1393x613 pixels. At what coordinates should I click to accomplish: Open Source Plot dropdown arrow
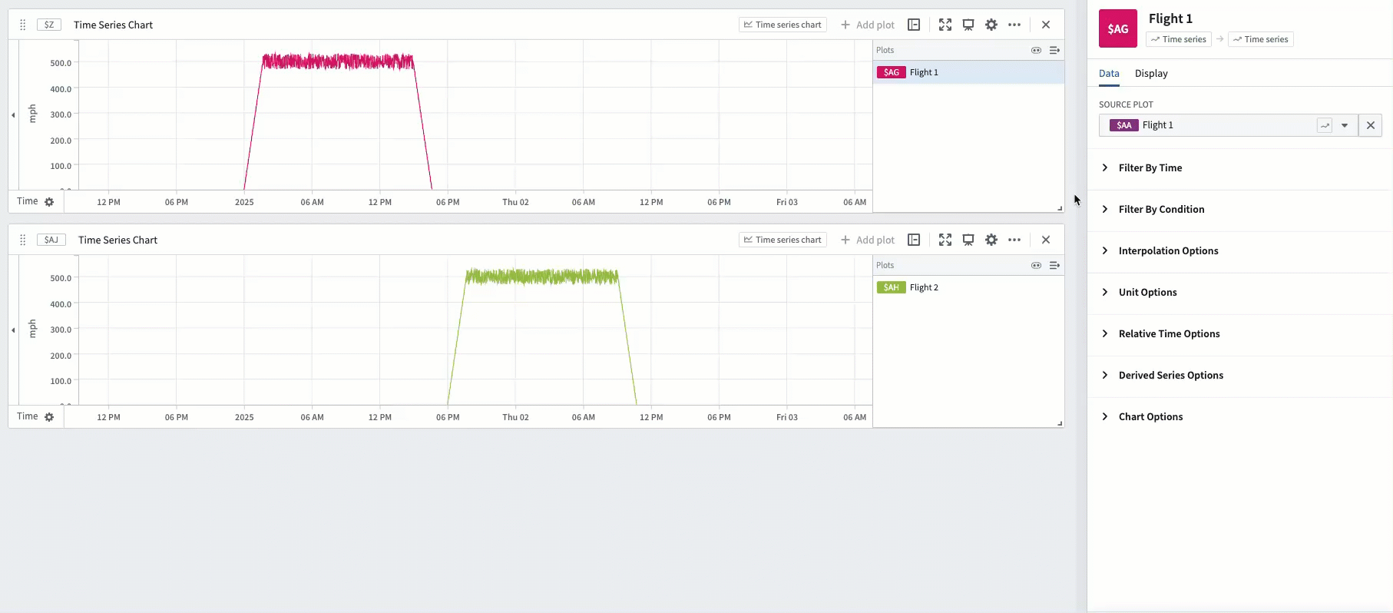[1345, 125]
